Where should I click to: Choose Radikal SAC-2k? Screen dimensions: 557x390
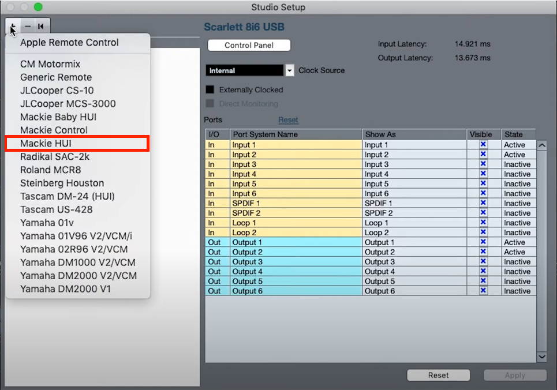[x=55, y=157]
